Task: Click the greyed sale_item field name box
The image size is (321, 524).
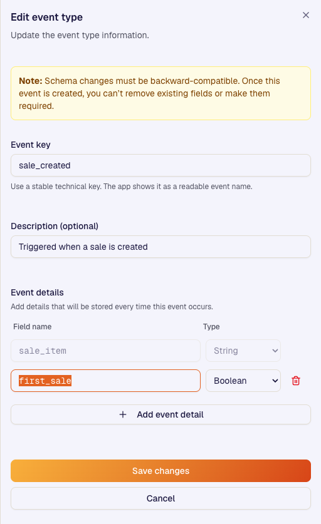Action: 105,351
